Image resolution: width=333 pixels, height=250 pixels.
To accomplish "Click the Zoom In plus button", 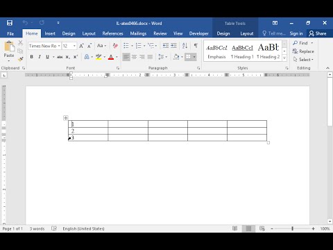I will click(313, 228).
